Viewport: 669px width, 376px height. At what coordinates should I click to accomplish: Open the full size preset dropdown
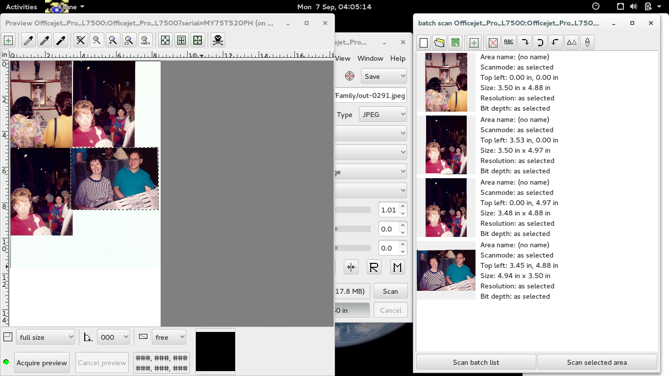tap(46, 337)
